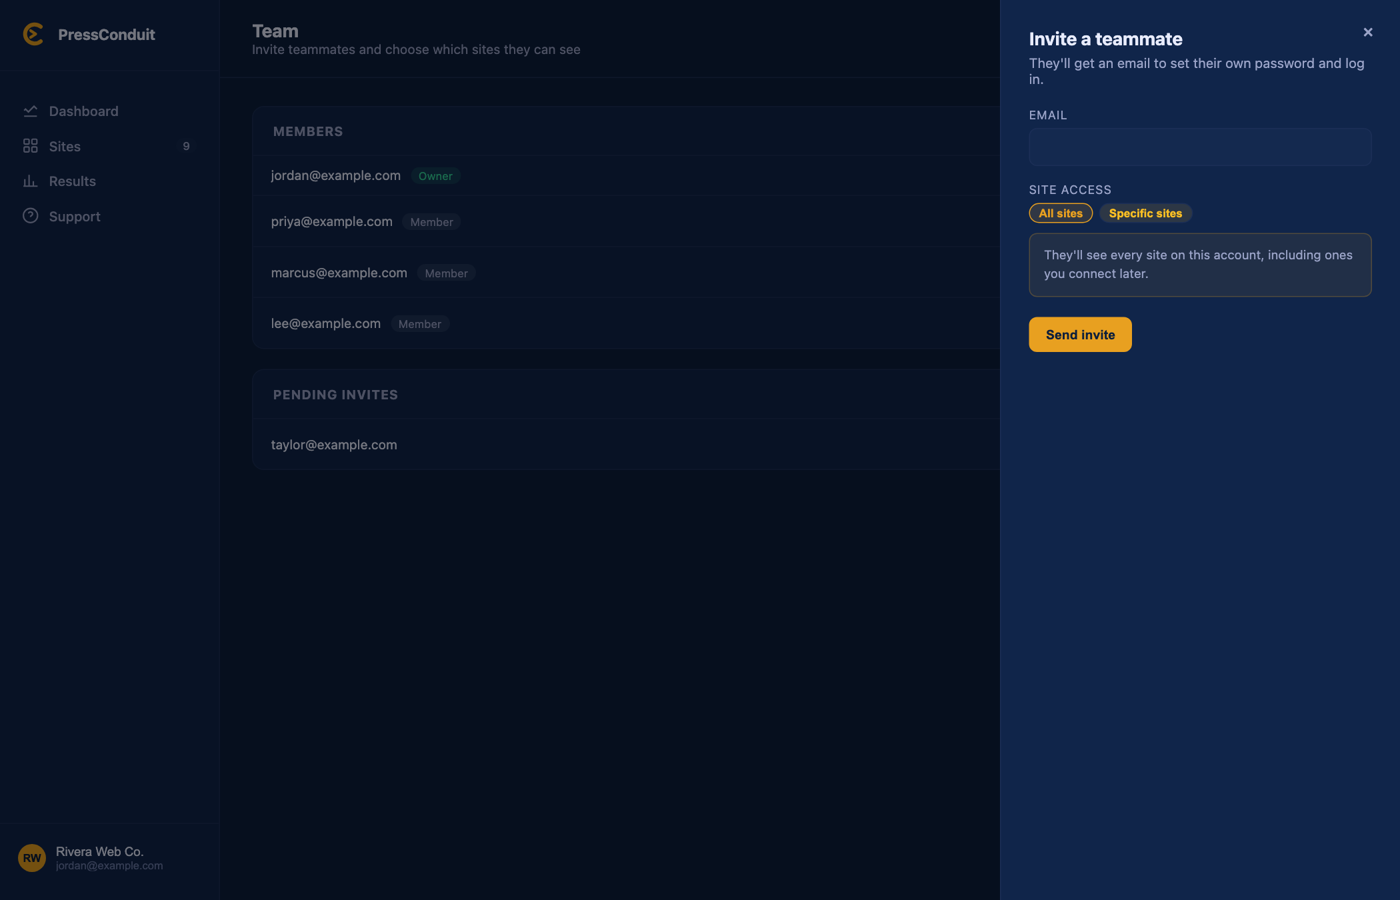Select marcus@example.com in members list
The width and height of the screenshot is (1400, 900).
pos(627,273)
